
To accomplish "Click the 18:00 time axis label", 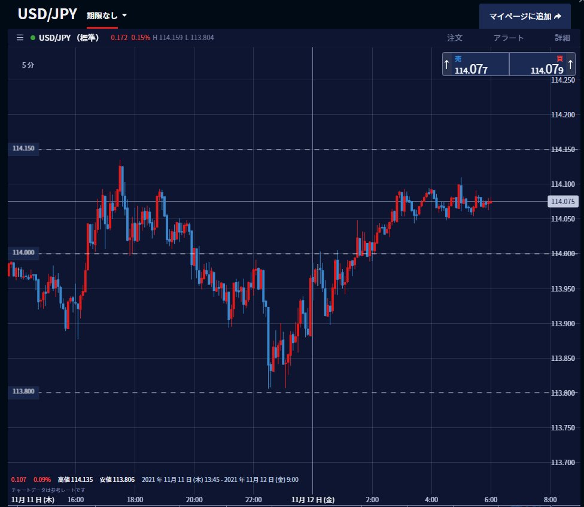I will [135, 500].
